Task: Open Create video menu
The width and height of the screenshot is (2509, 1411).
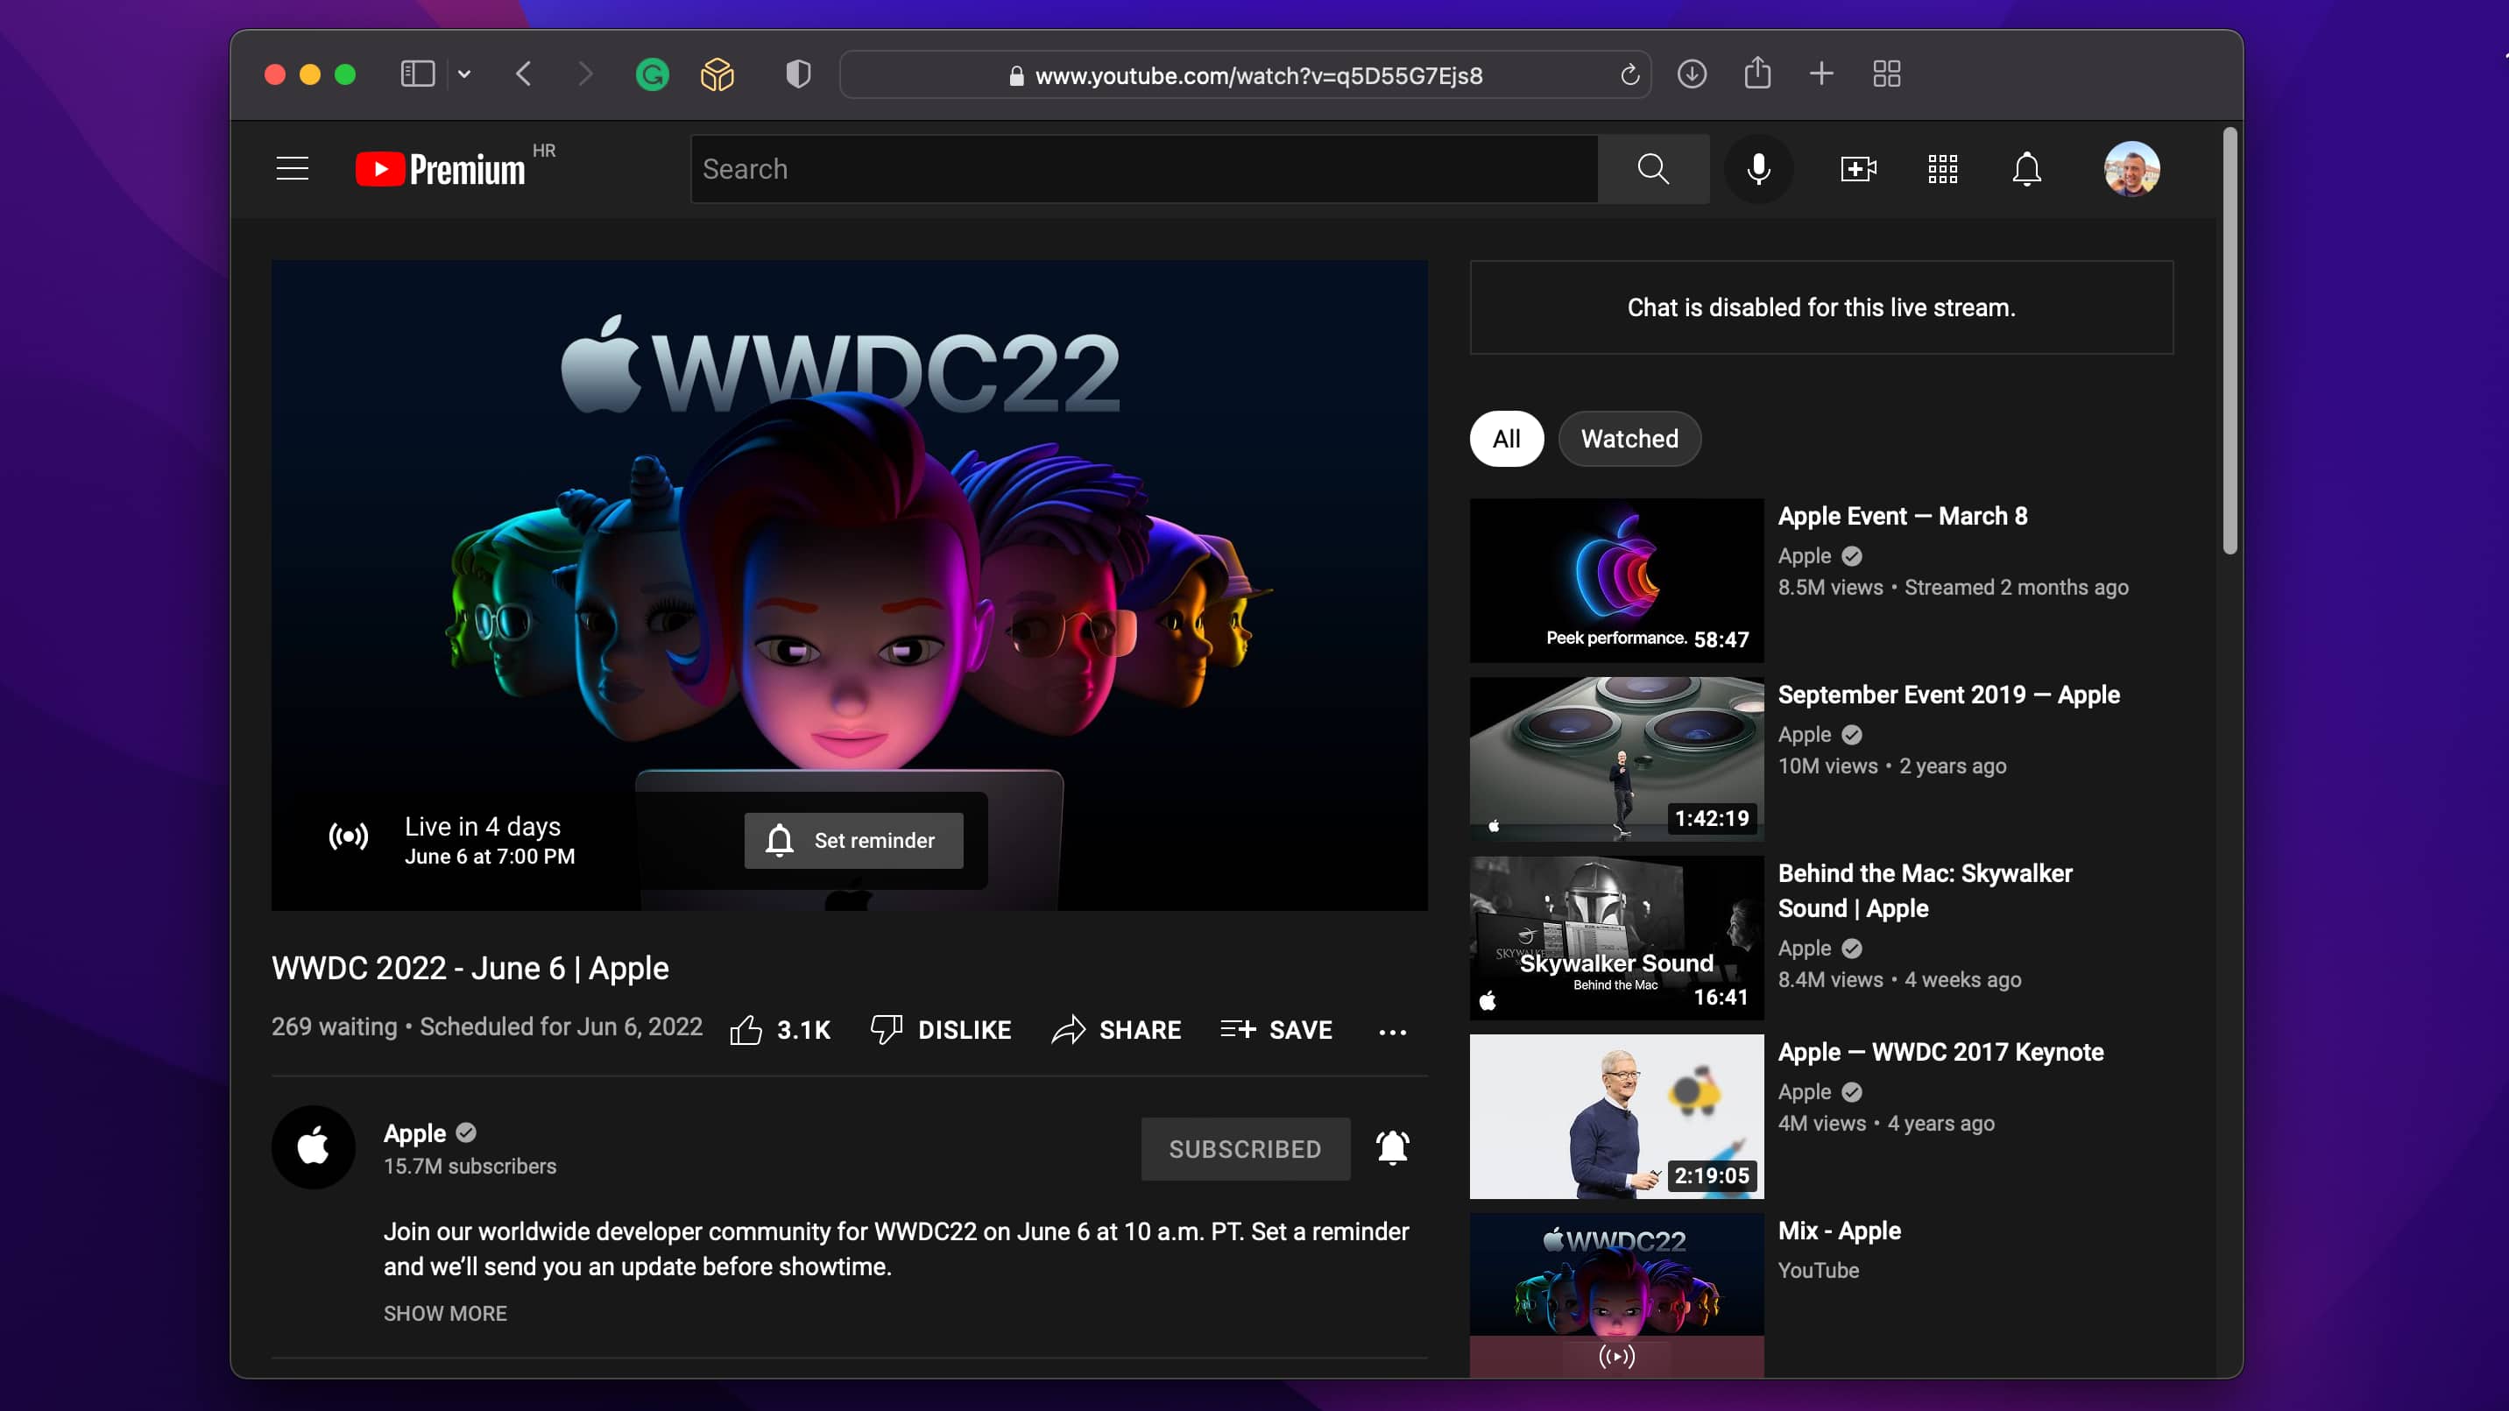Action: (1858, 168)
